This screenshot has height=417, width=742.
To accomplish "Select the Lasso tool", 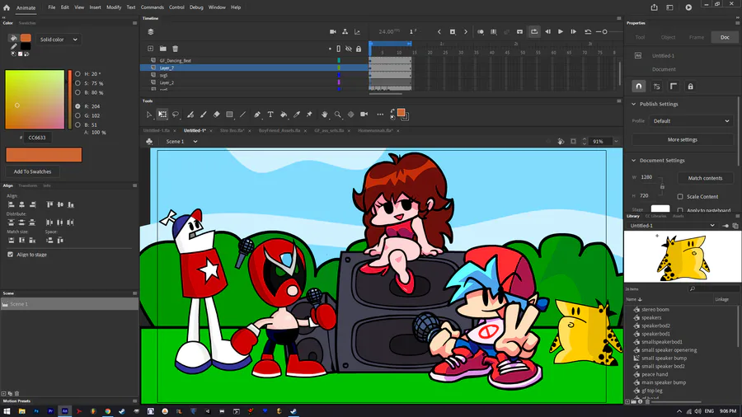I will (x=176, y=115).
